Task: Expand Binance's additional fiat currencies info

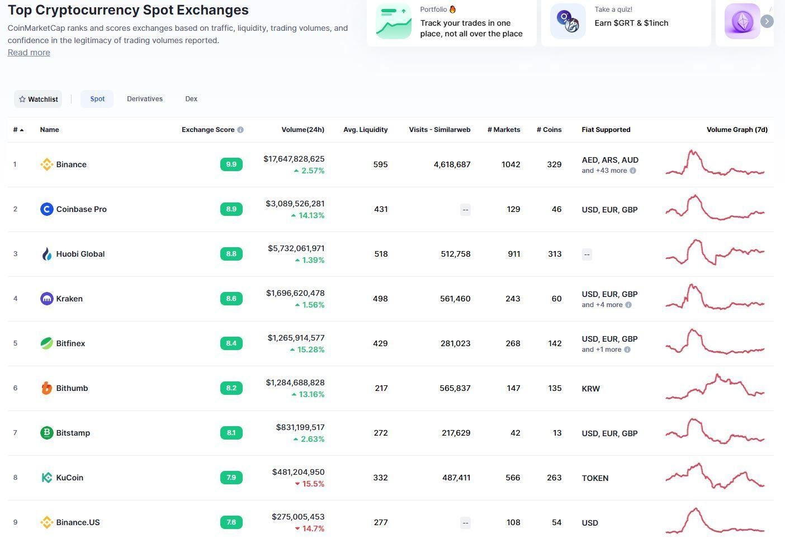Action: (633, 171)
